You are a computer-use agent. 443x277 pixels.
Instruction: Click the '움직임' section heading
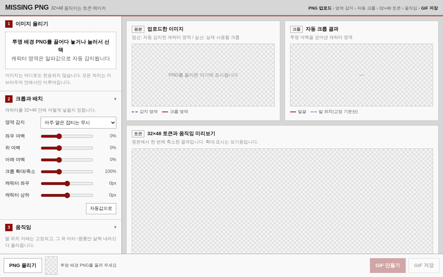[23, 228]
